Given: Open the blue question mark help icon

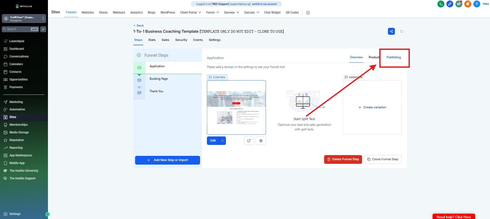Looking at the screenshot, I should (477, 4).
